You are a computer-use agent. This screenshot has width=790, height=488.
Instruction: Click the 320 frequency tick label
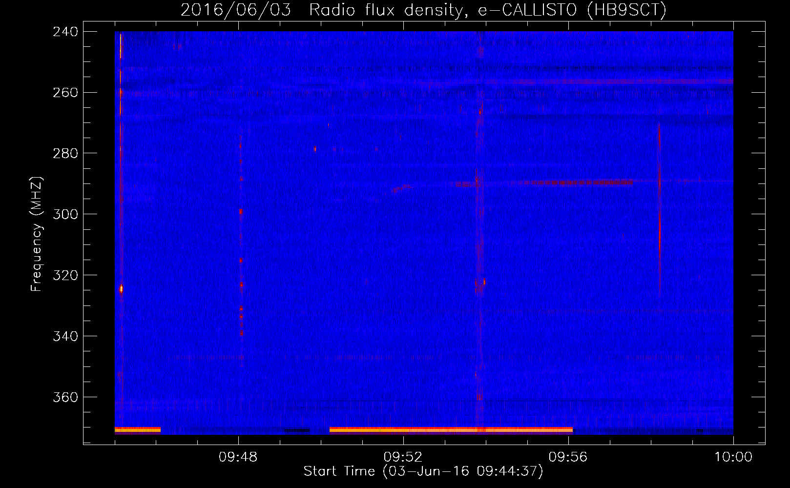pyautogui.click(x=65, y=276)
